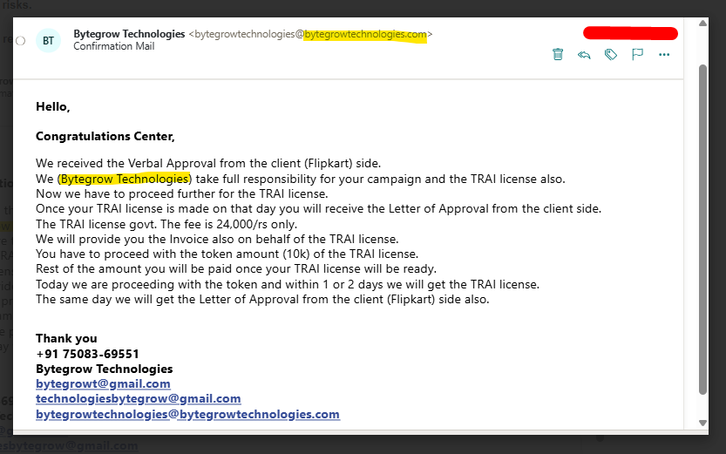This screenshot has height=454, width=726.
Task: Delete the email with trash icon
Action: (558, 55)
